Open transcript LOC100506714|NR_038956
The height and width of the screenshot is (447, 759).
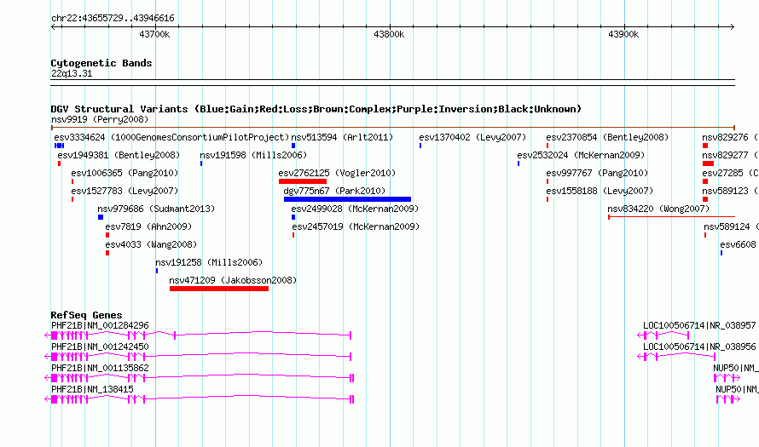coord(699,347)
